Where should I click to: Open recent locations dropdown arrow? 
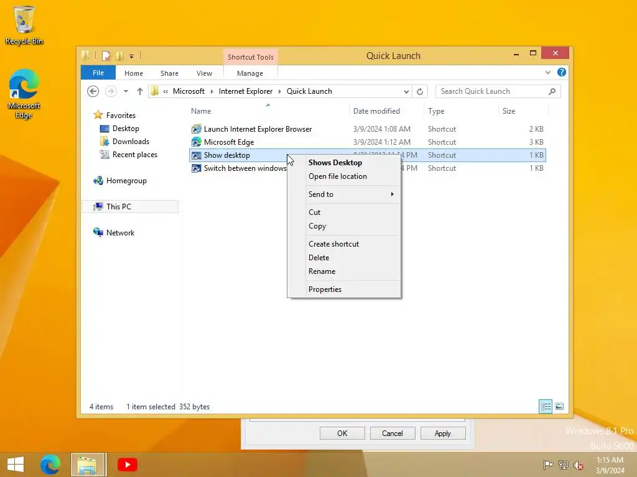coord(126,91)
